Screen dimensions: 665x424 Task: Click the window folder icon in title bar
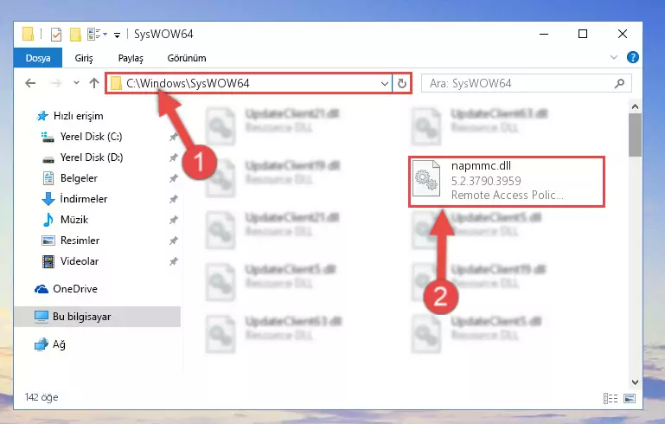point(28,34)
